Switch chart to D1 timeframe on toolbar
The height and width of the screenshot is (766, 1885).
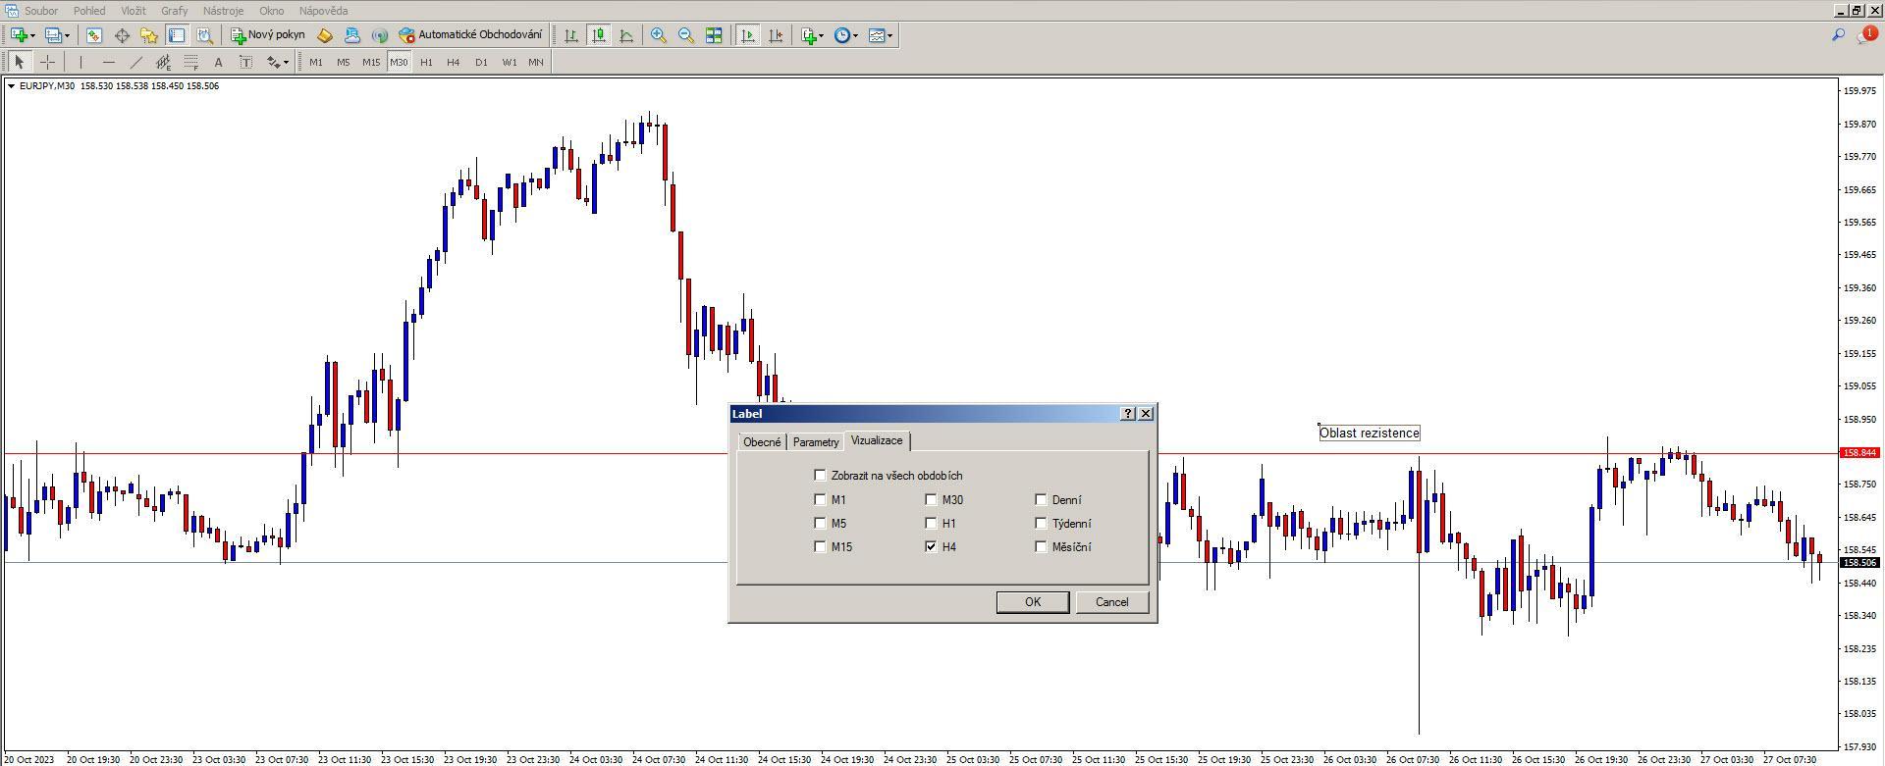pyautogui.click(x=481, y=62)
